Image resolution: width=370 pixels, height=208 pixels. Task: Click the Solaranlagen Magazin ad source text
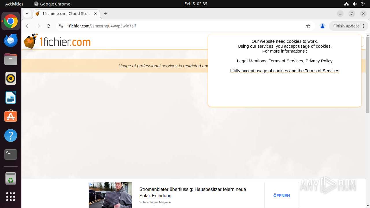[155, 202]
